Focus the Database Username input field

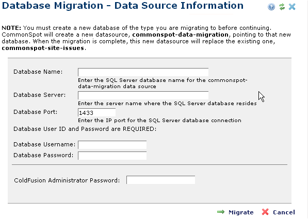[112, 145]
